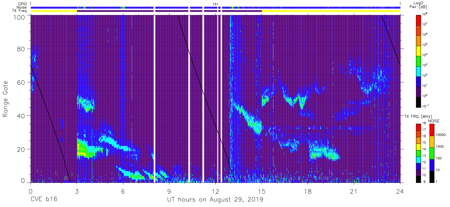Click the black bottom segment of the Lag0 Pwr colorbar
The width and height of the screenshot is (450, 207).
click(x=419, y=102)
